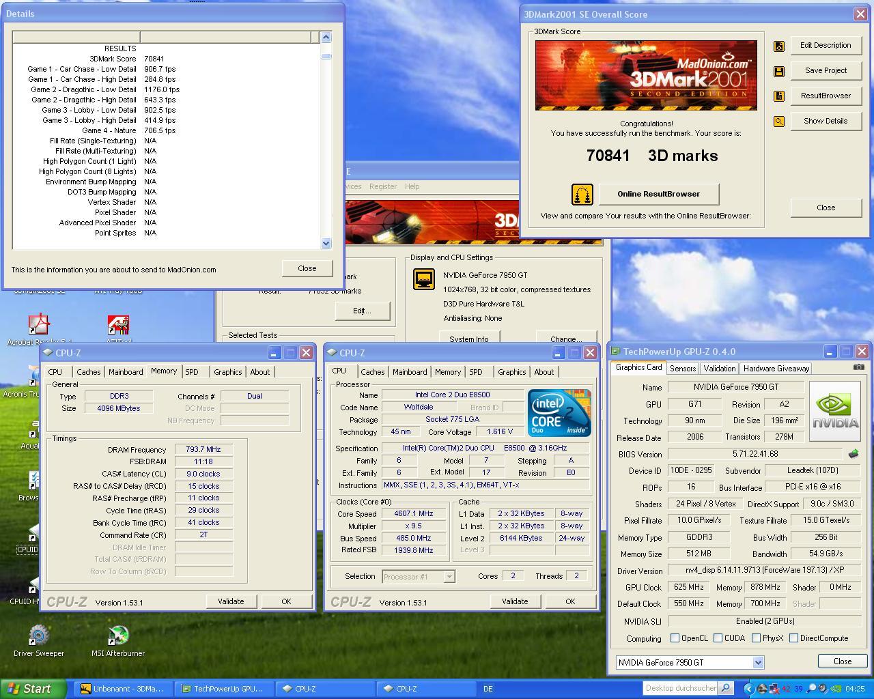Open the Mainboard tab in CPU CPU-Z window
The image size is (874, 699).
(410, 372)
